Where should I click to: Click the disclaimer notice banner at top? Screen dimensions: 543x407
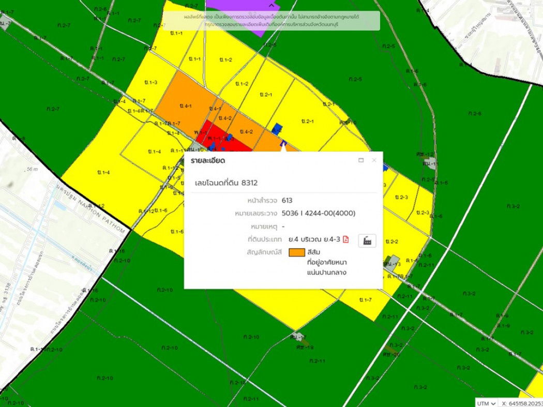tap(271, 21)
